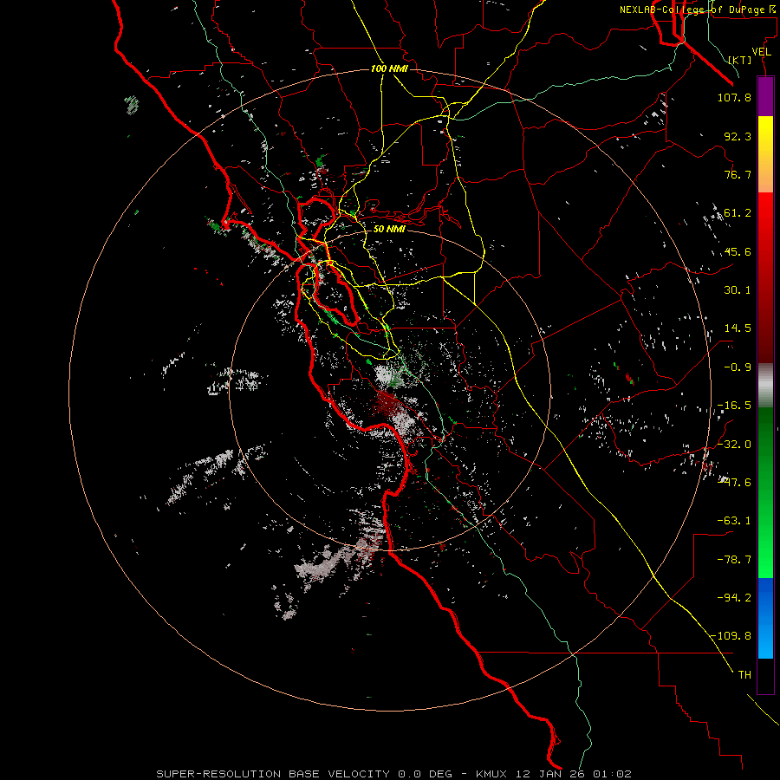Viewport: 780px width, 780px height.
Task: Select the 61.2 velocity scale value
Action: click(x=738, y=213)
